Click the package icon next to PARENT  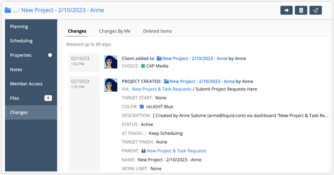[143, 151]
